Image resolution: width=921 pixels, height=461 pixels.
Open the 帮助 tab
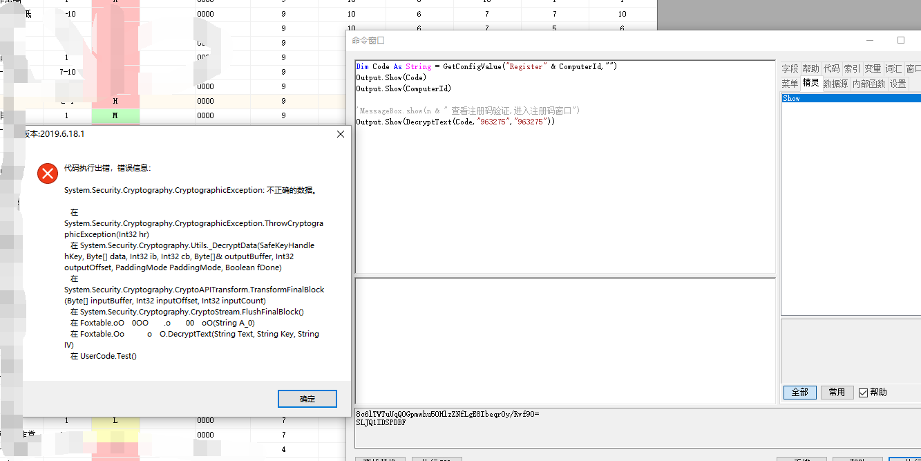pyautogui.click(x=810, y=68)
